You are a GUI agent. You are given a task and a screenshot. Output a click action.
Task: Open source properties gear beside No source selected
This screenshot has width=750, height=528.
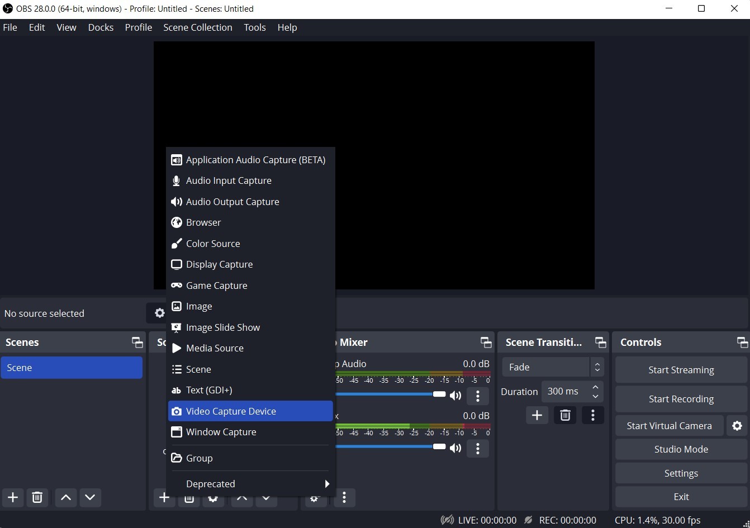point(159,313)
